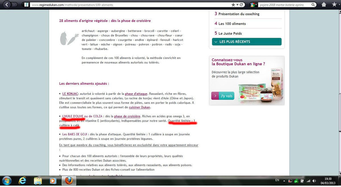
Task: Open the LE KONJAC link
Action: 70,94
